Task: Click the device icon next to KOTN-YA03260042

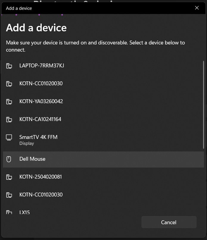Action: (x=9, y=102)
